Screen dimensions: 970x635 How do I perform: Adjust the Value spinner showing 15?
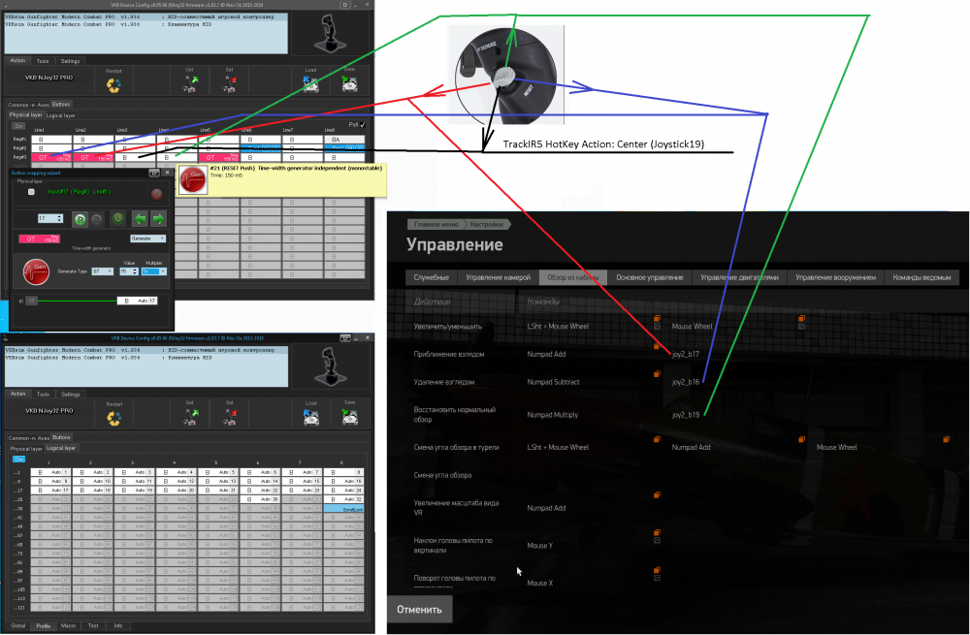coord(129,271)
